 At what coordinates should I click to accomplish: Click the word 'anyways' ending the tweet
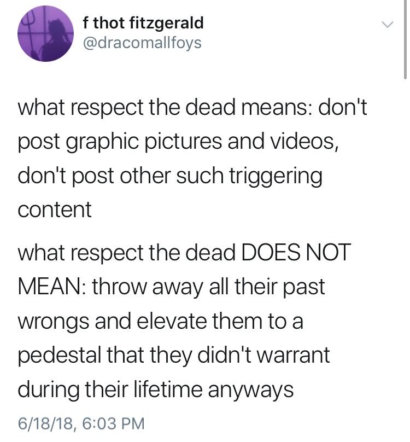pos(251,391)
